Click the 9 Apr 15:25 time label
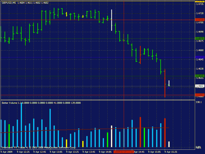Image resolution: width=205 pixels, height=154 pixels. [x=171, y=152]
